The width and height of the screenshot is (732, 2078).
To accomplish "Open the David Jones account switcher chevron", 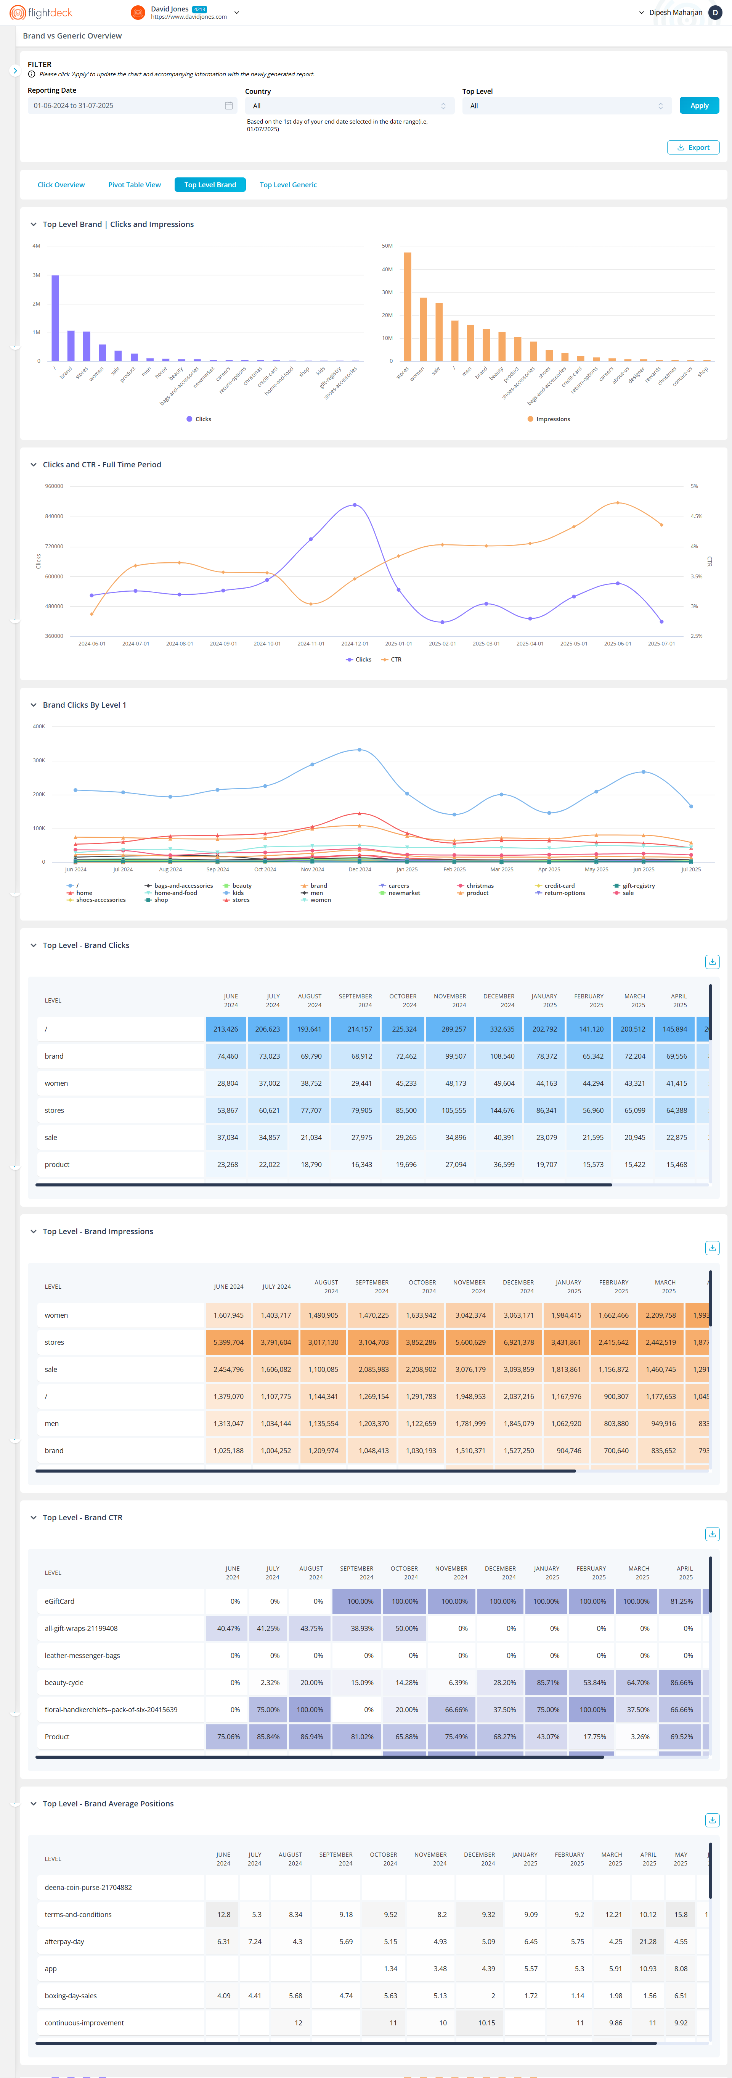I will 236,13.
